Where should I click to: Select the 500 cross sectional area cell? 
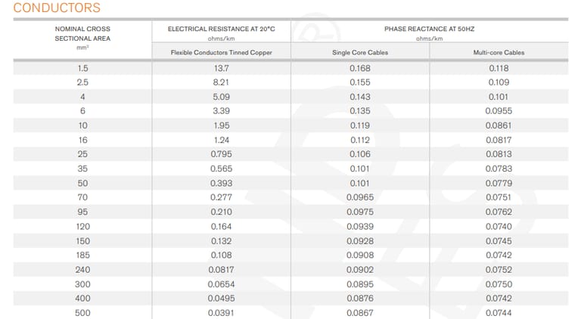coord(82,313)
